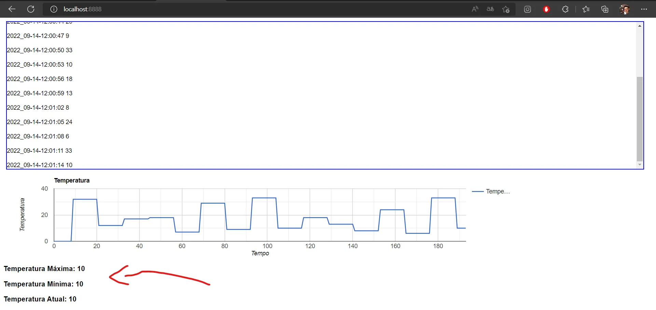Click scroll down arrow in log box
This screenshot has height=310, width=656.
[640, 165]
